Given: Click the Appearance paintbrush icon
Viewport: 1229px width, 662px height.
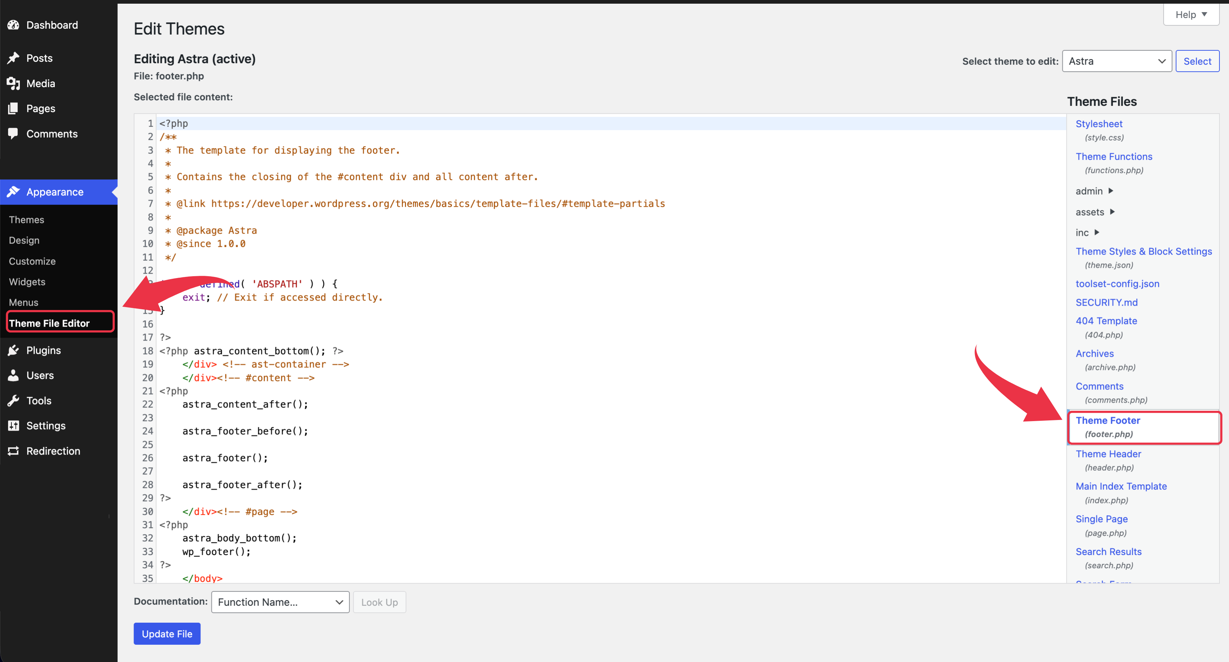Looking at the screenshot, I should click(13, 191).
